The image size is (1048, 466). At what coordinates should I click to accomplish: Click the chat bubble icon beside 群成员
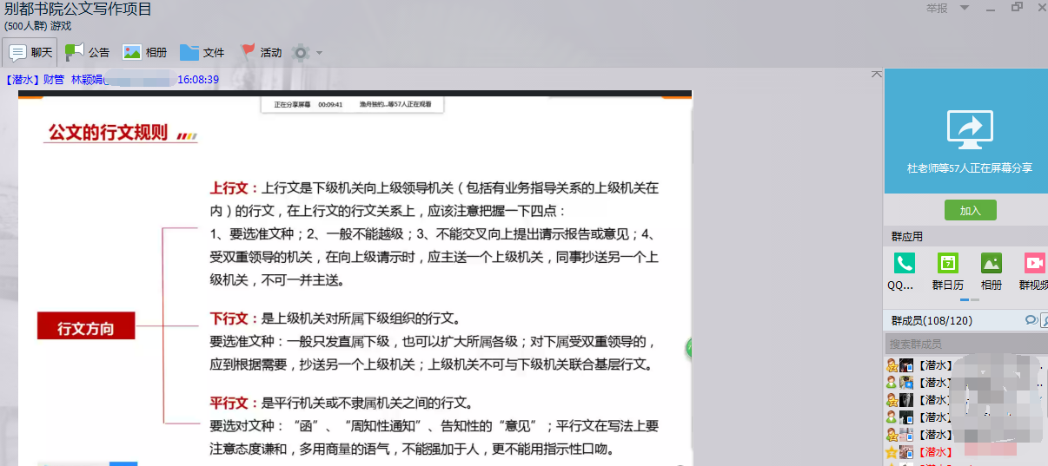1031,320
